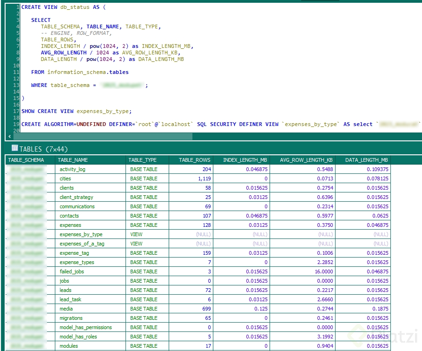Click the 0.125 index length for media

point(241,309)
